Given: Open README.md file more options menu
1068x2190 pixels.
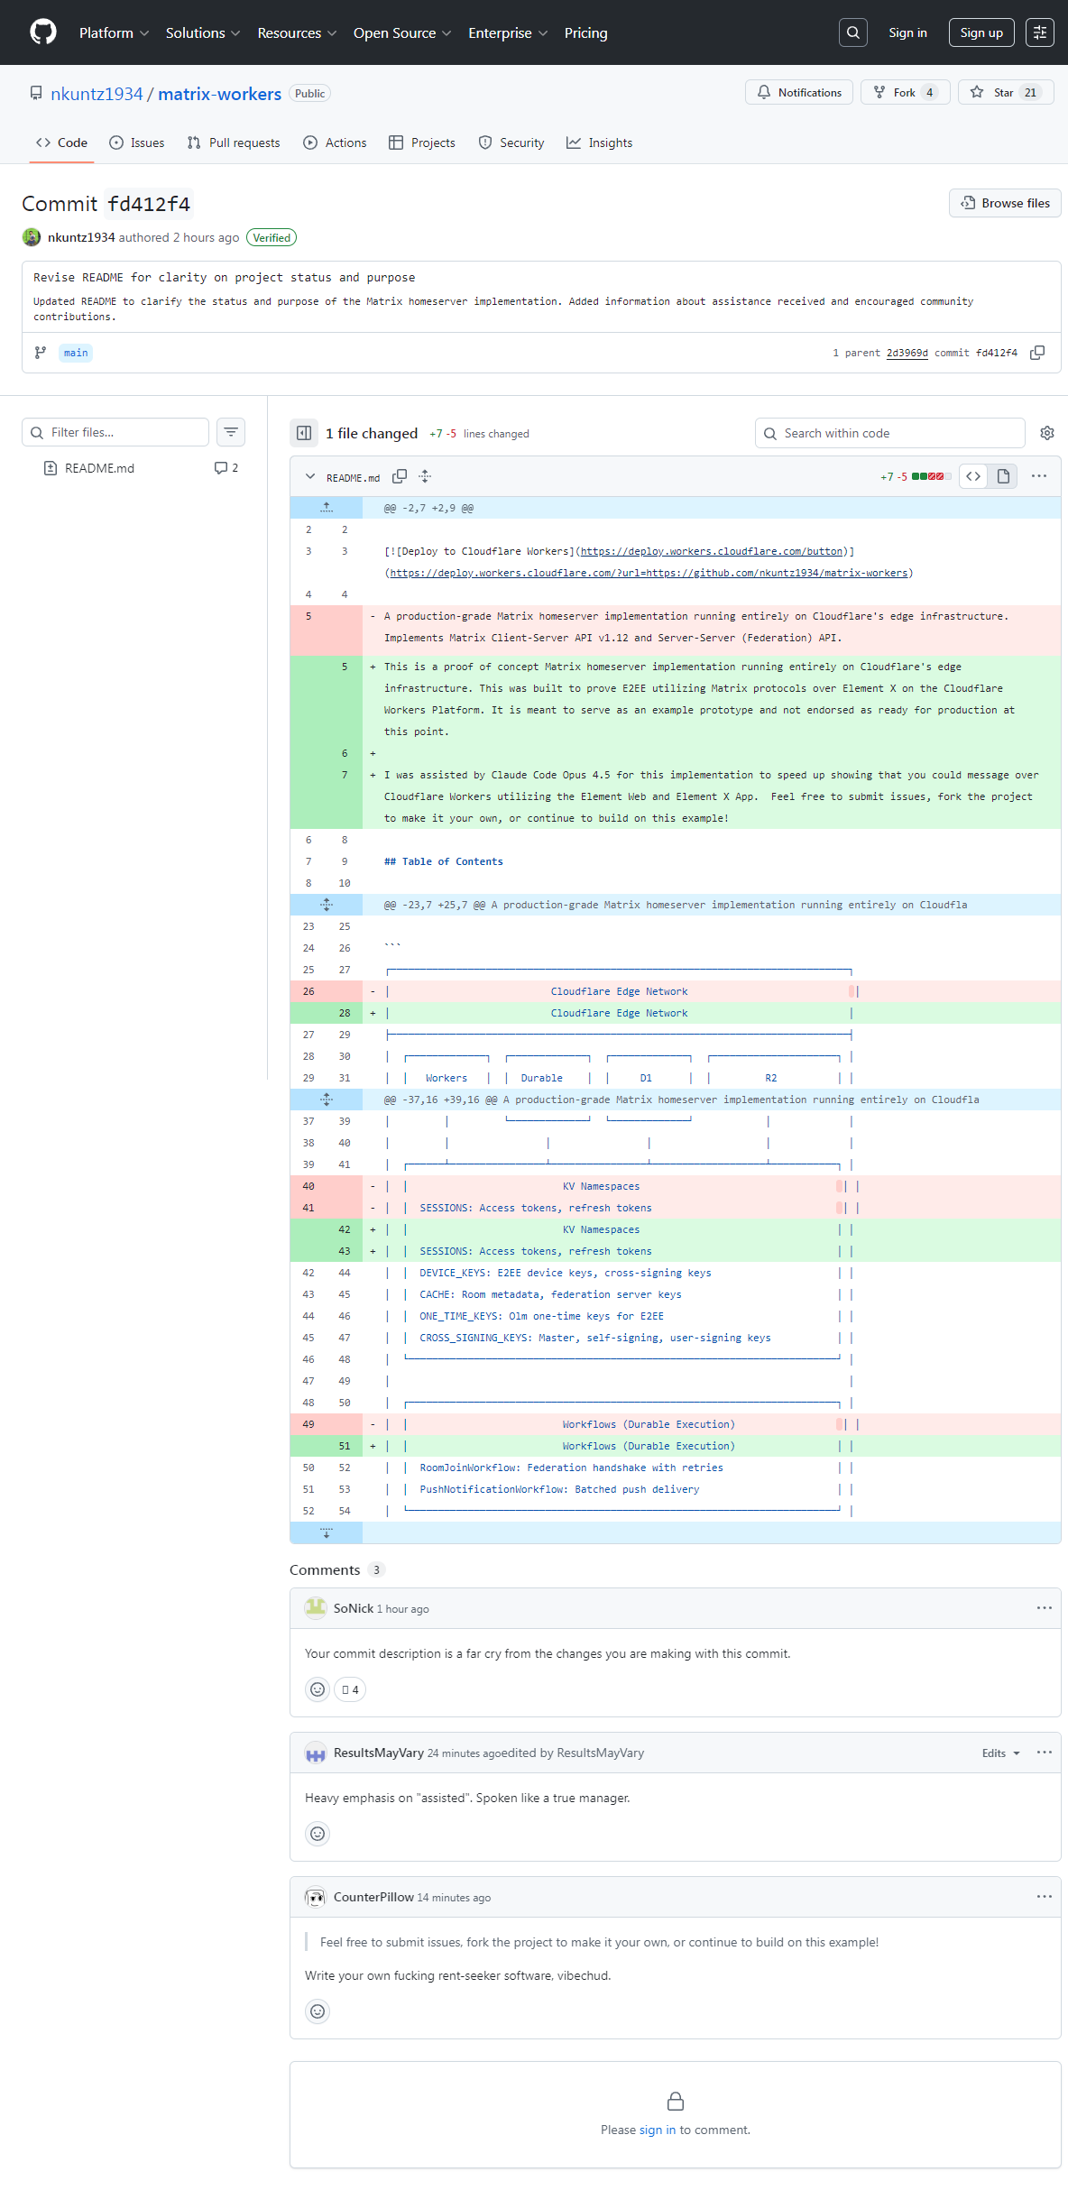Looking at the screenshot, I should point(1039,476).
